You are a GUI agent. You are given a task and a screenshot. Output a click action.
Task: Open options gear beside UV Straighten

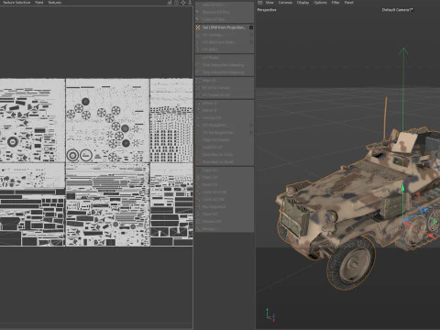pos(251,126)
